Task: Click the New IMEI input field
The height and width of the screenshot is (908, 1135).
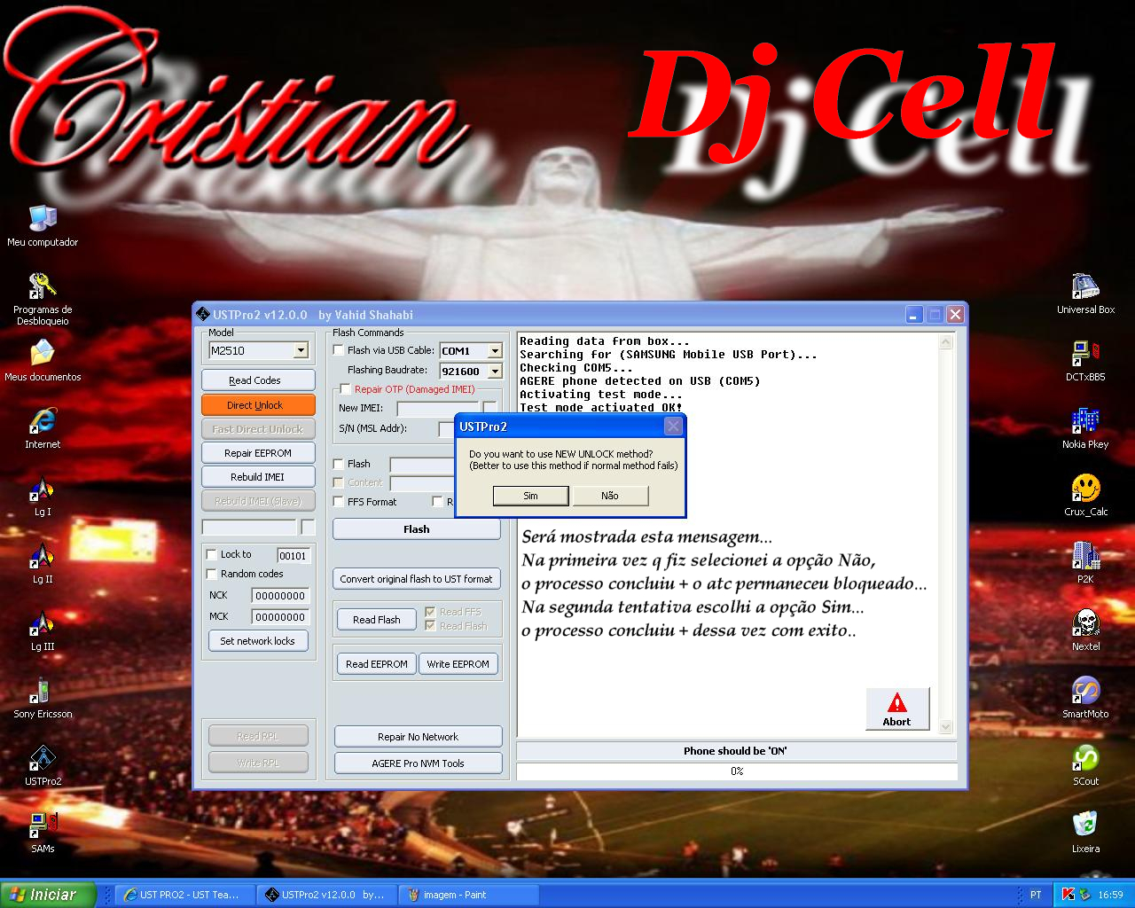Action: (x=438, y=409)
